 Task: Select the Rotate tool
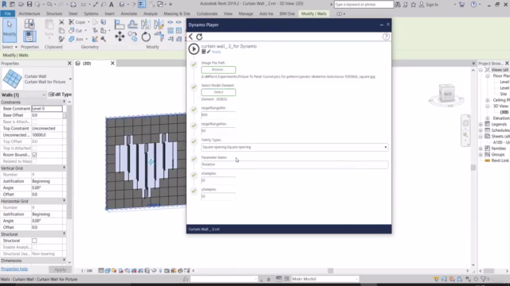(146, 37)
